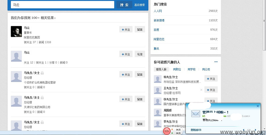Follow 王先生/女士 of 拉手网
The image size is (266, 135).
[211, 90]
